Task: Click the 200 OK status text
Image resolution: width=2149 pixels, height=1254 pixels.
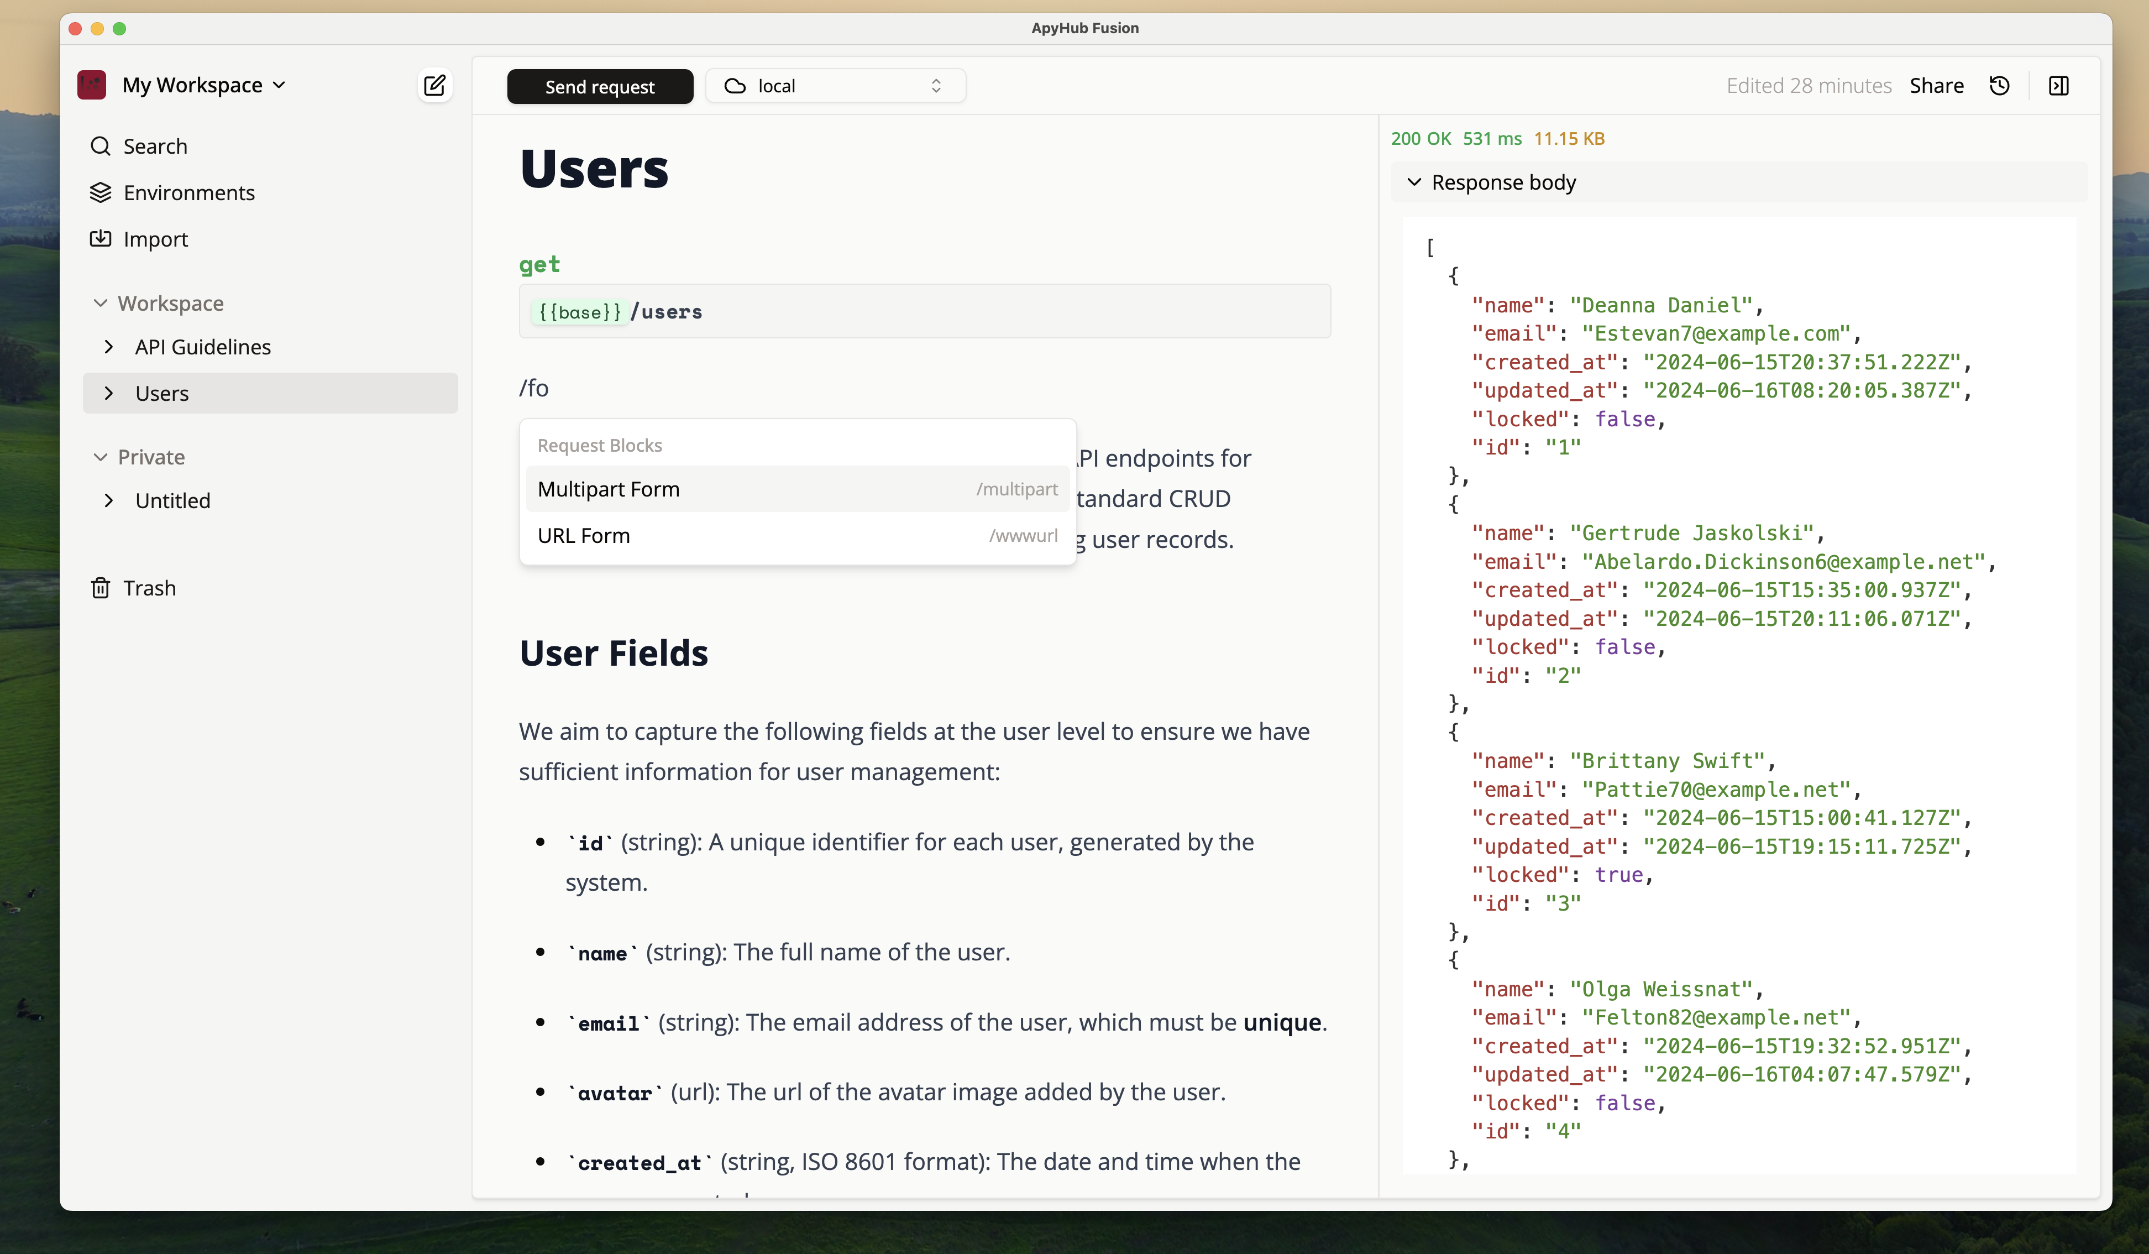Action: tap(1421, 138)
